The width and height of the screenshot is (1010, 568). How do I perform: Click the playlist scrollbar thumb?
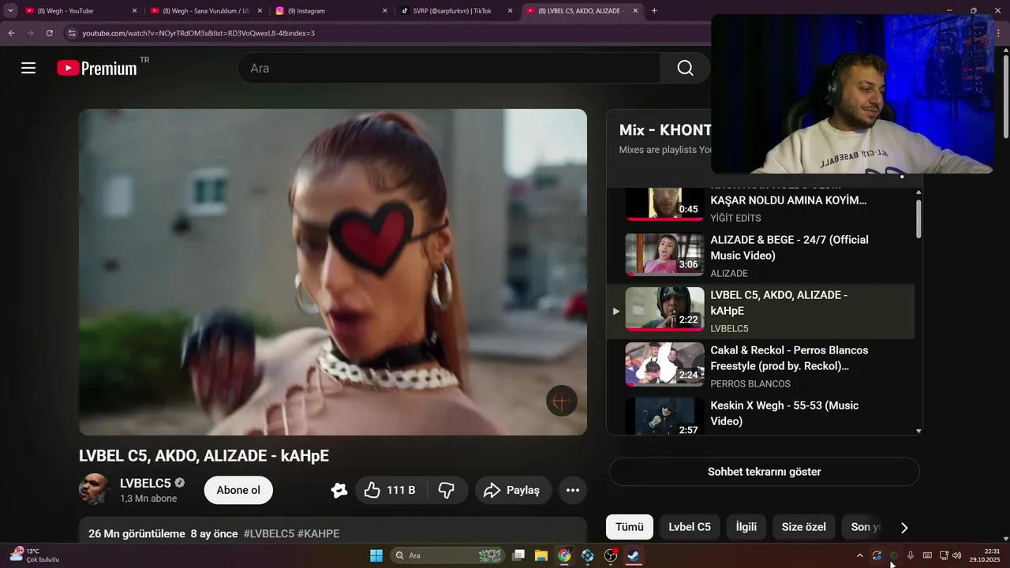pos(918,219)
